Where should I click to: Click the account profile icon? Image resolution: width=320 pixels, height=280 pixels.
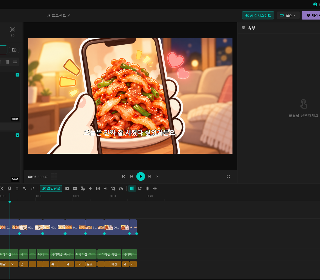pyautogui.click(x=315, y=4)
